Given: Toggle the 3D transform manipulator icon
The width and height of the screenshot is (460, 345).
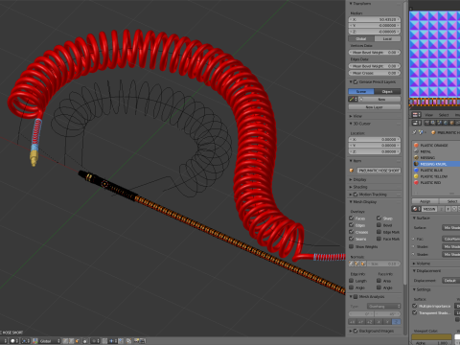Looking at the screenshot, I should 35,341.
